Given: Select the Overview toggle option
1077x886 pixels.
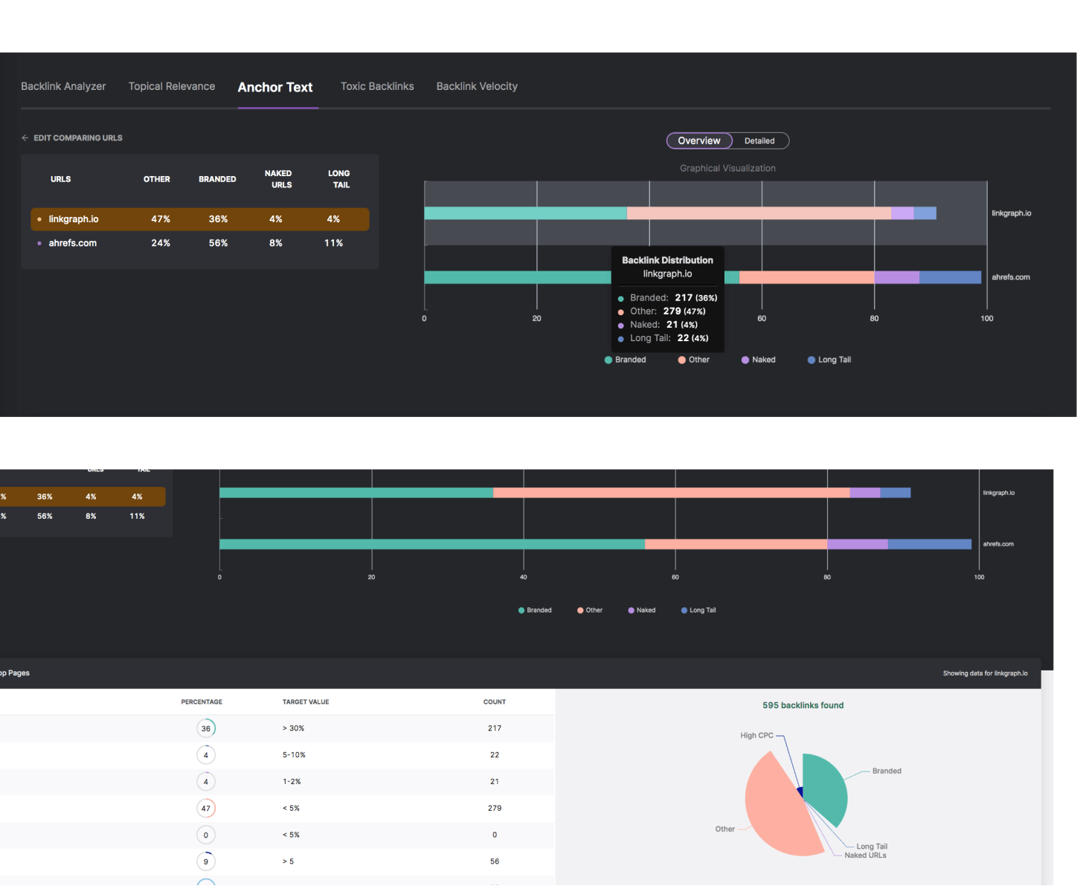Looking at the screenshot, I should 699,140.
